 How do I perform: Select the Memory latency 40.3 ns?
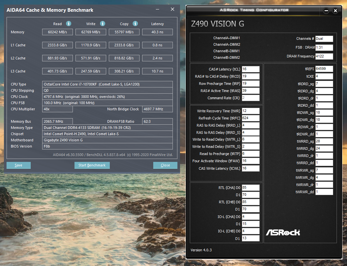(x=157, y=32)
